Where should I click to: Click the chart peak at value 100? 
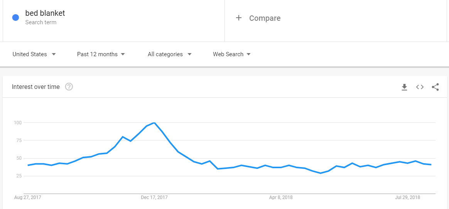(154, 123)
